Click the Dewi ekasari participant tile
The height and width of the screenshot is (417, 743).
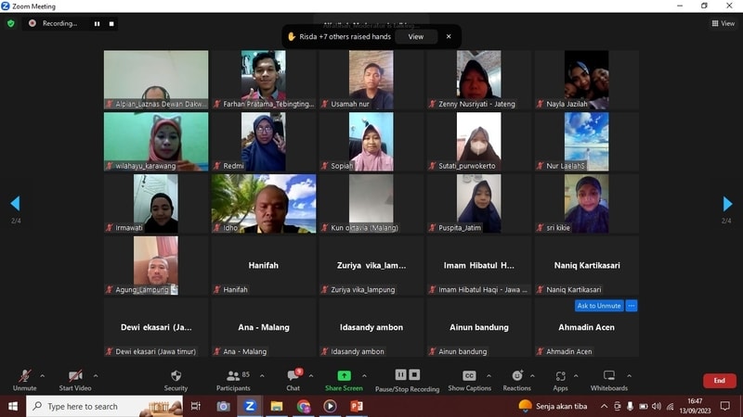[x=156, y=328]
